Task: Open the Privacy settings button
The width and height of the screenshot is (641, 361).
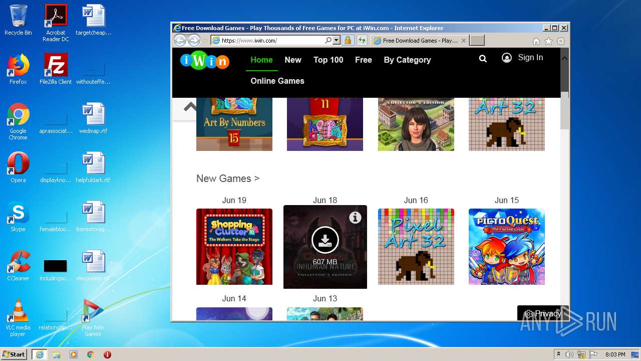Action: (543, 313)
